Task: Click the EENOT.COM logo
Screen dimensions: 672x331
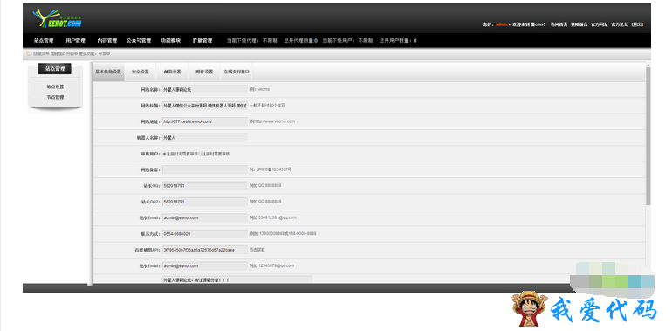Action: (57, 19)
